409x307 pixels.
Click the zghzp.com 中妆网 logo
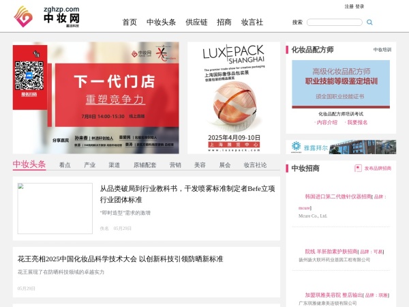tap(46, 16)
